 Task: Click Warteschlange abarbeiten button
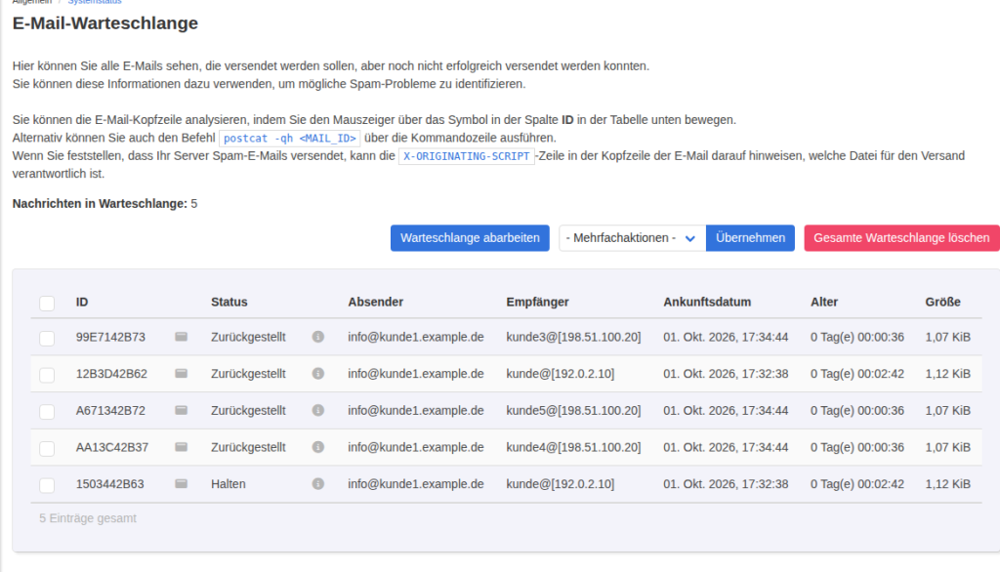470,238
